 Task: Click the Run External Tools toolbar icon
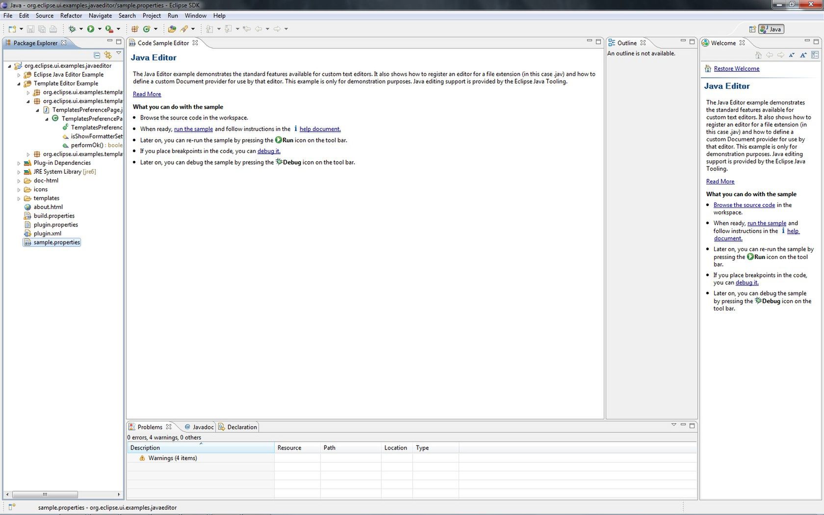(109, 29)
